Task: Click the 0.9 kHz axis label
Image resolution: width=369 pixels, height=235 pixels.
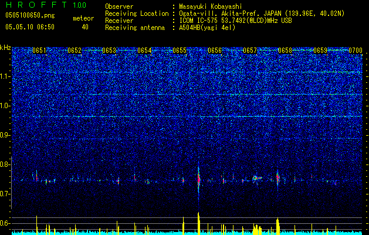Action: pyautogui.click(x=4, y=135)
